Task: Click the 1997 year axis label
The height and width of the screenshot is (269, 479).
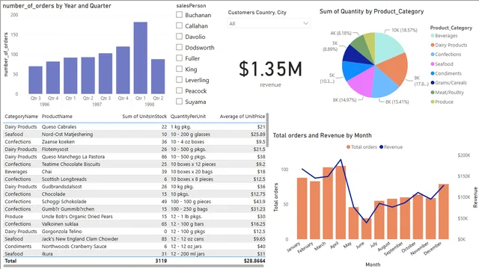Action: pos(97,105)
